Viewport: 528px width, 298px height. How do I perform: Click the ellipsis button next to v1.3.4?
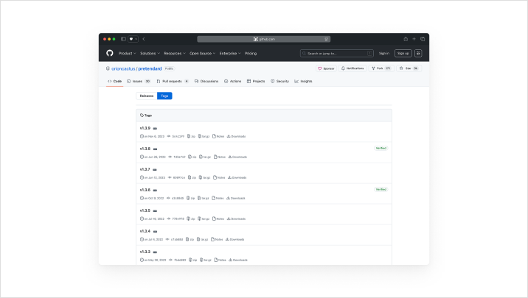pyautogui.click(x=156, y=232)
